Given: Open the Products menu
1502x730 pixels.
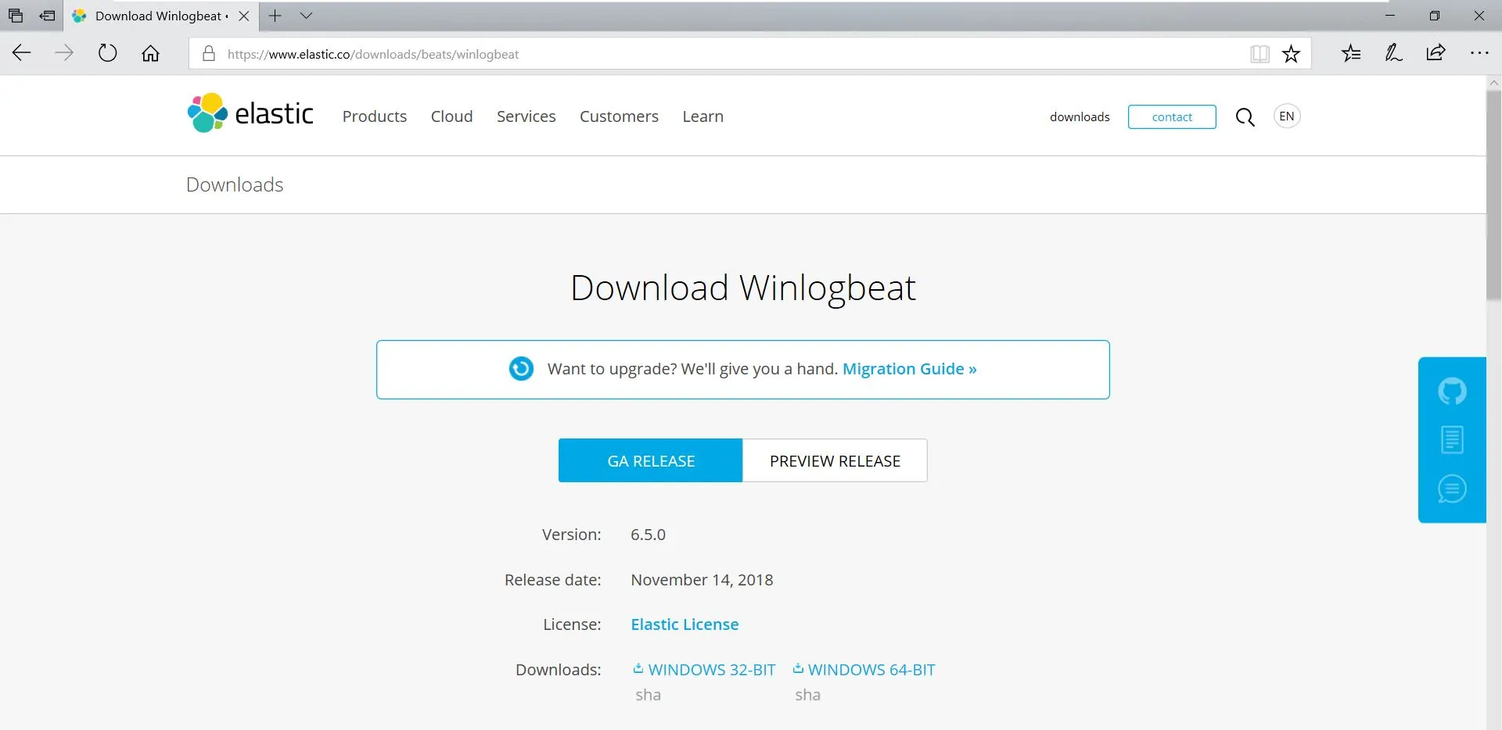Looking at the screenshot, I should tap(374, 116).
